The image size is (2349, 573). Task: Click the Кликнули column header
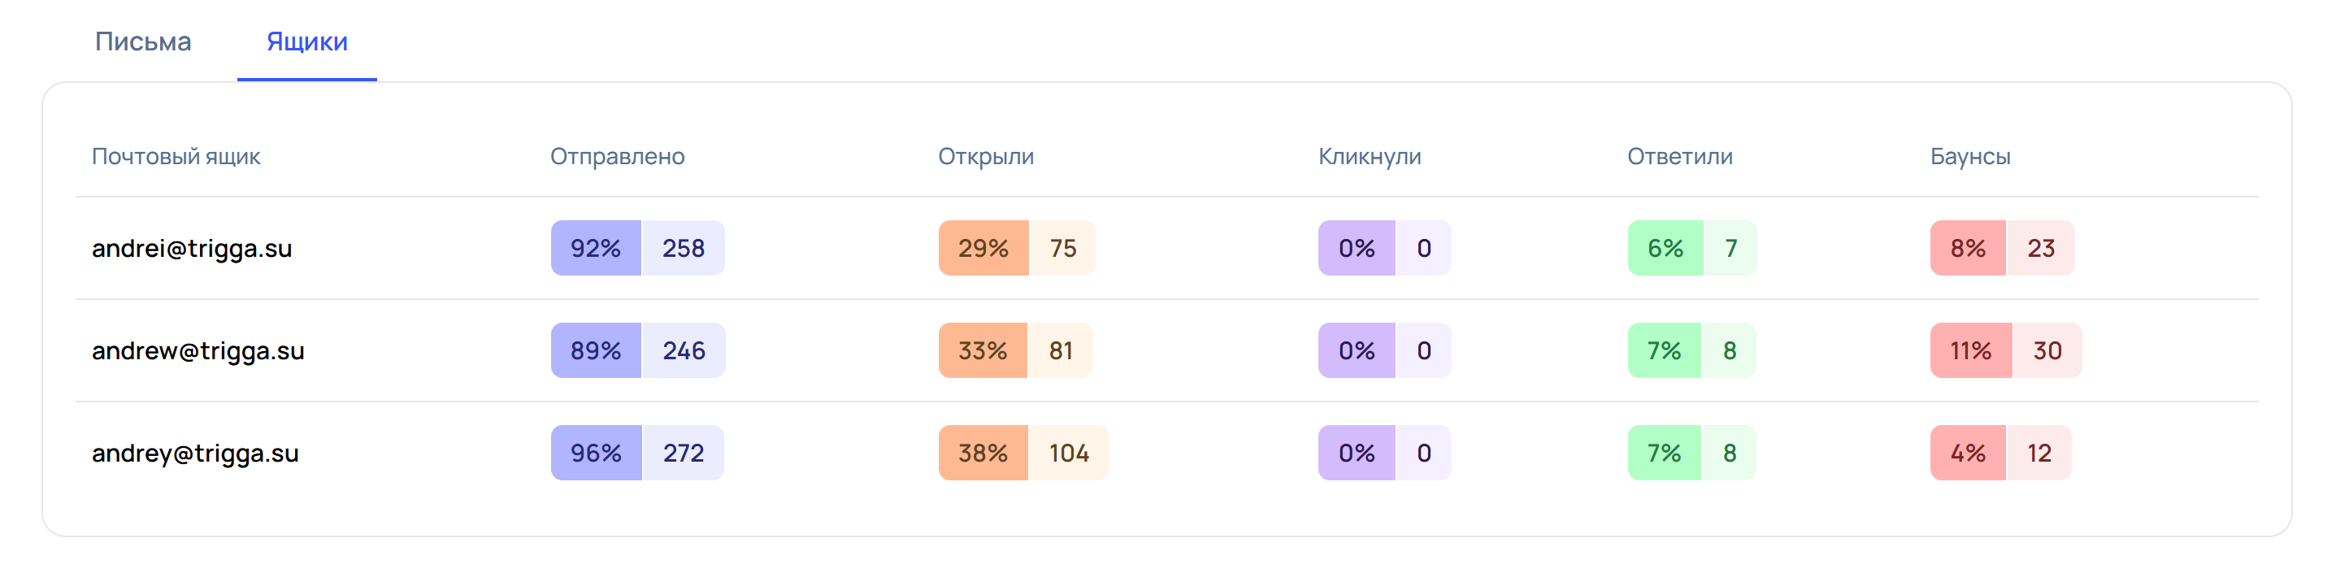pyautogui.click(x=1370, y=156)
